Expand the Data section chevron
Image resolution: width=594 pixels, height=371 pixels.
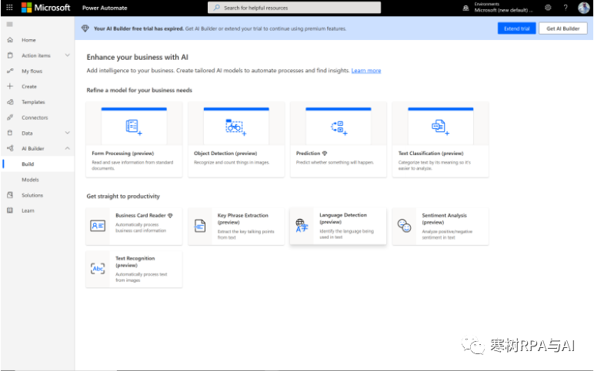[68, 133]
